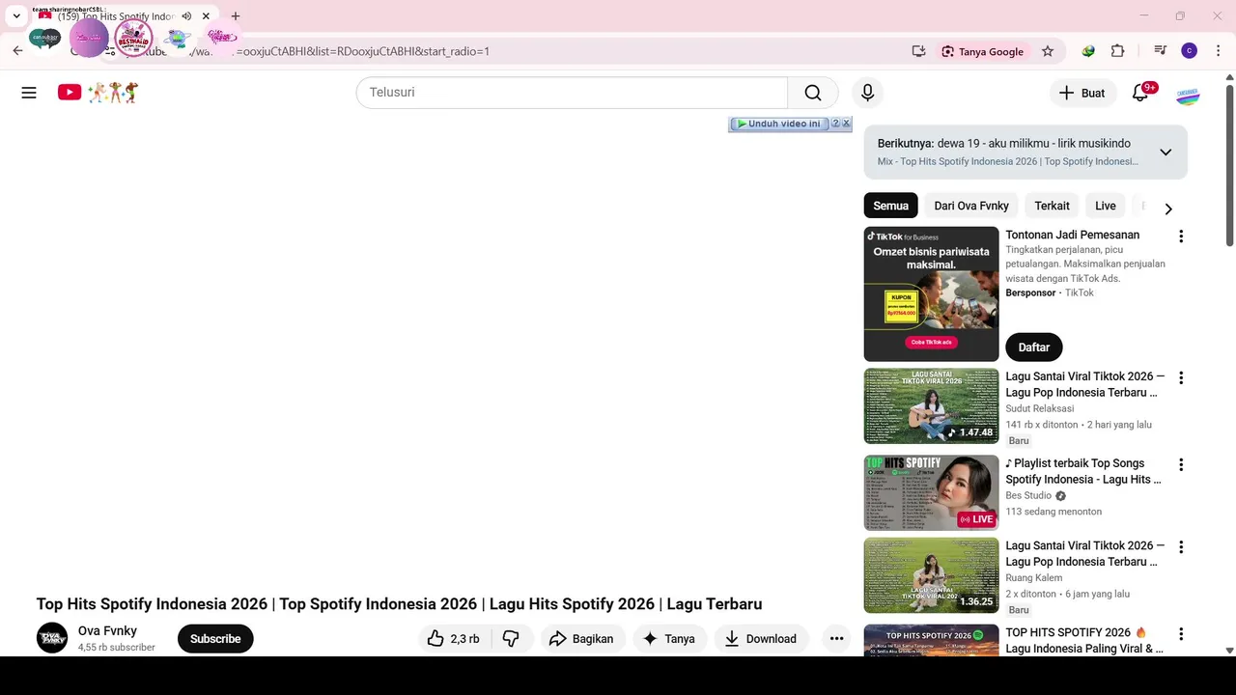
Task: Click the 113 sedang menonton text
Action: 1053,512
